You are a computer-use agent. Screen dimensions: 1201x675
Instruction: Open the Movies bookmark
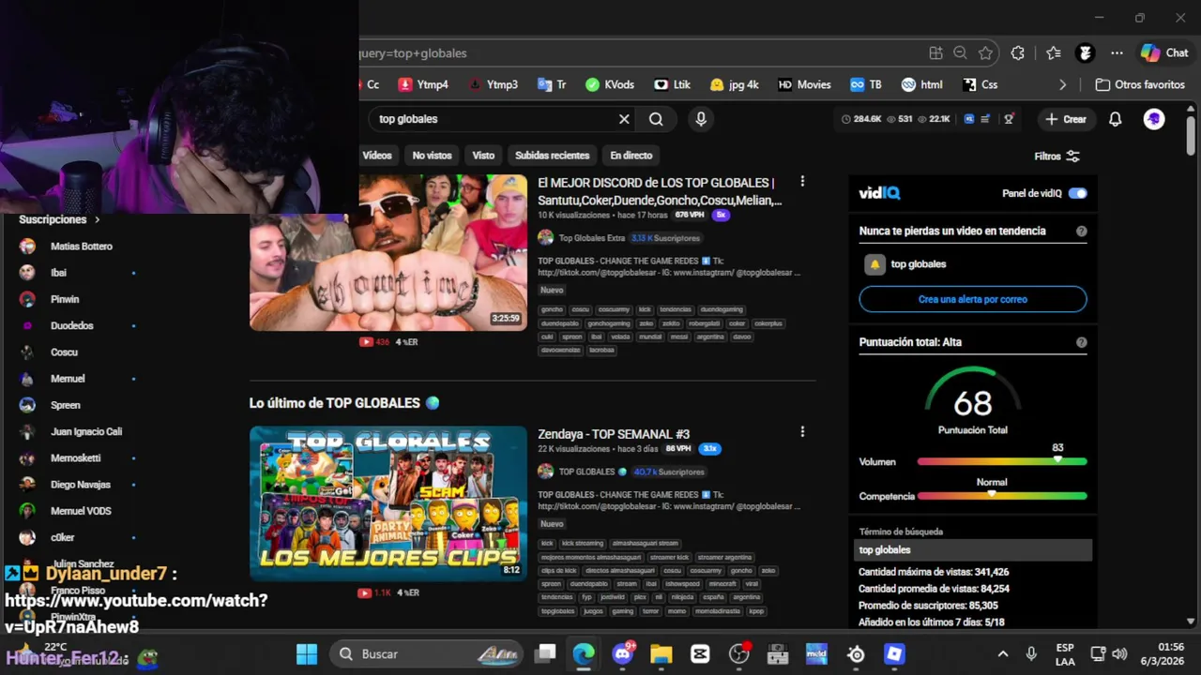click(804, 84)
